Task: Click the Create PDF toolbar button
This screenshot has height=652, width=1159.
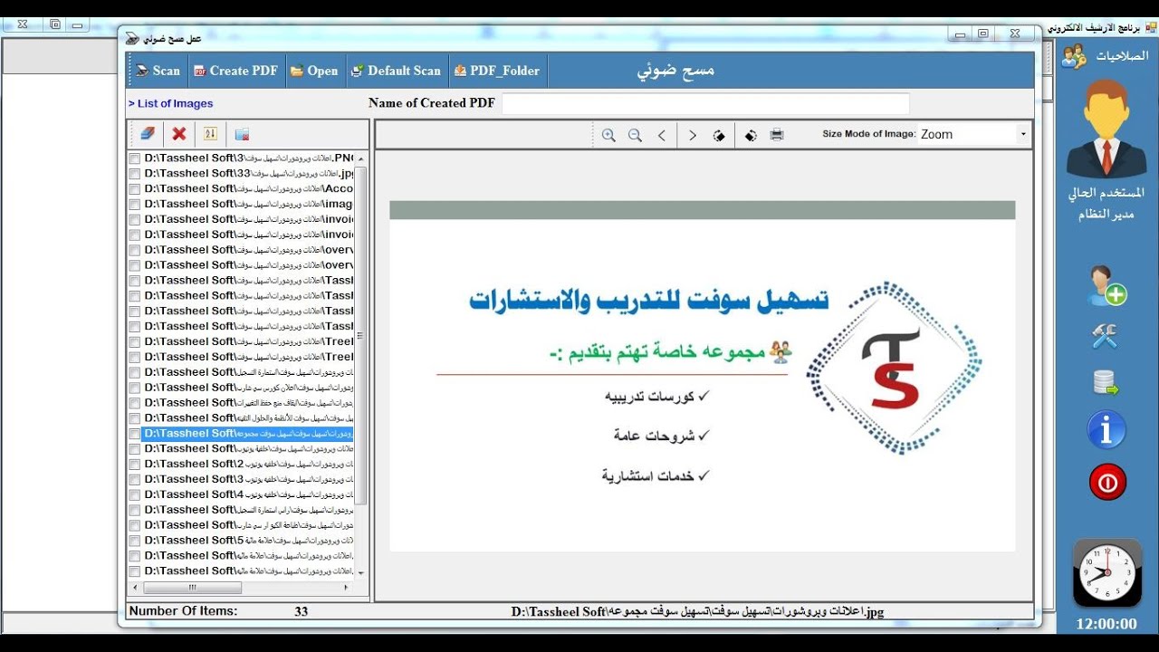Action: 236,71
